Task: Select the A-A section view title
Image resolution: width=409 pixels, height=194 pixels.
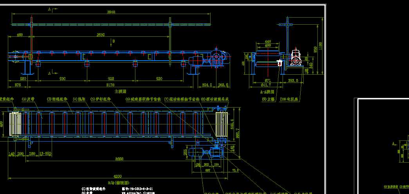Action: click(x=267, y=92)
